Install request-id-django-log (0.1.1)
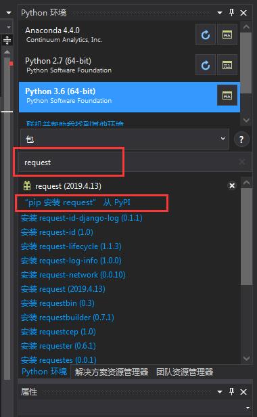257x417 pixels. click(82, 219)
